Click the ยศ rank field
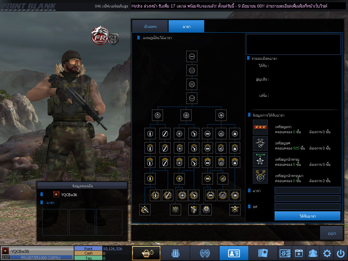 [x=307, y=207]
